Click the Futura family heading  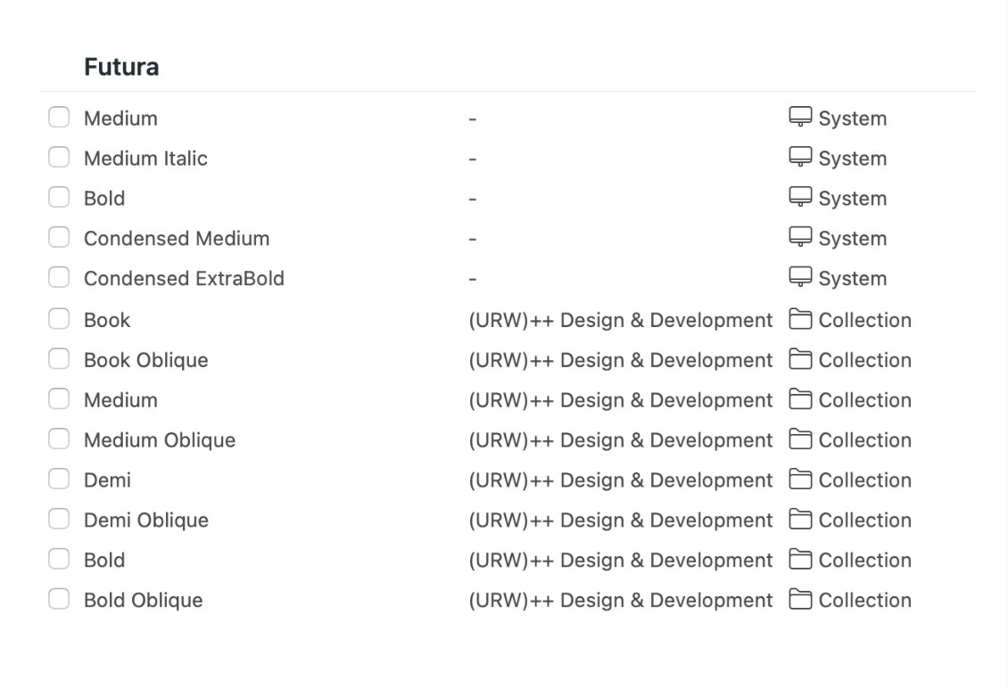[121, 67]
